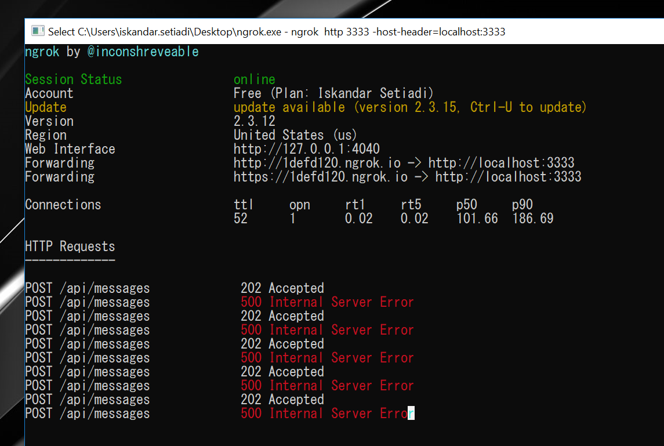Click the last 202 Accepted response
The image size is (664, 446).
pyautogui.click(x=282, y=400)
